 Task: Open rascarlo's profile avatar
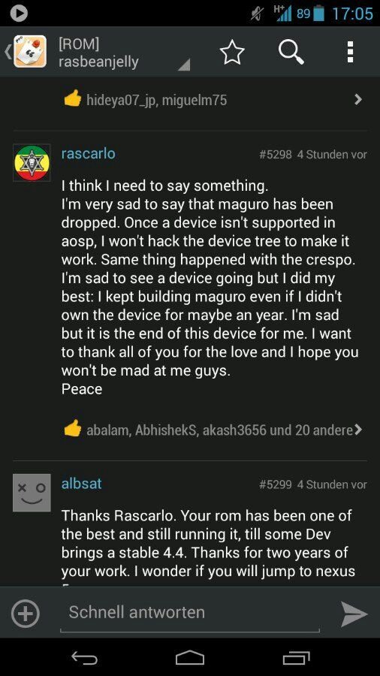coord(32,162)
